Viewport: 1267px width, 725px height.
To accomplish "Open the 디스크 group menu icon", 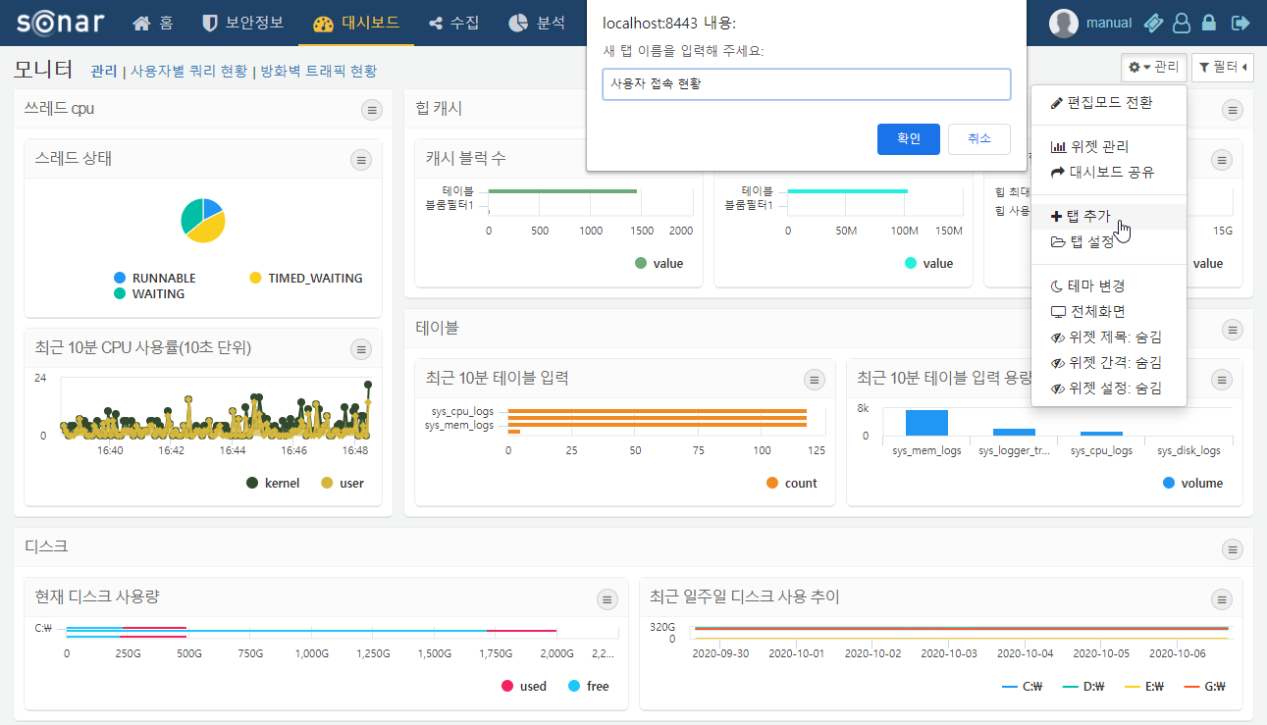I will (x=1231, y=548).
